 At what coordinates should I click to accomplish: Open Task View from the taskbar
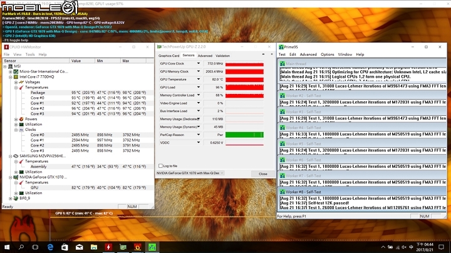click(x=35, y=247)
